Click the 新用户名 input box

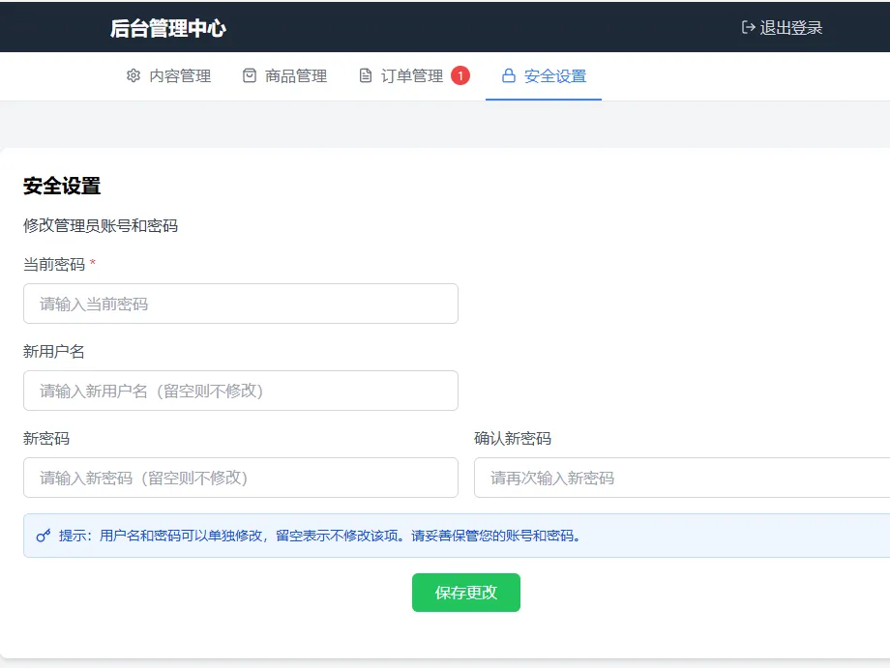[240, 390]
